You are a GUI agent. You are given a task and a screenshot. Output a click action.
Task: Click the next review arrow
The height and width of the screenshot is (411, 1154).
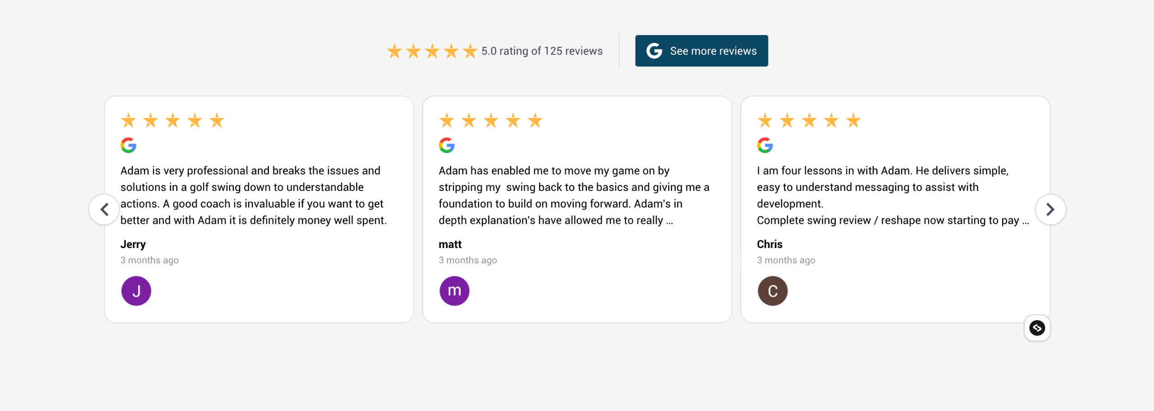[x=1050, y=209]
